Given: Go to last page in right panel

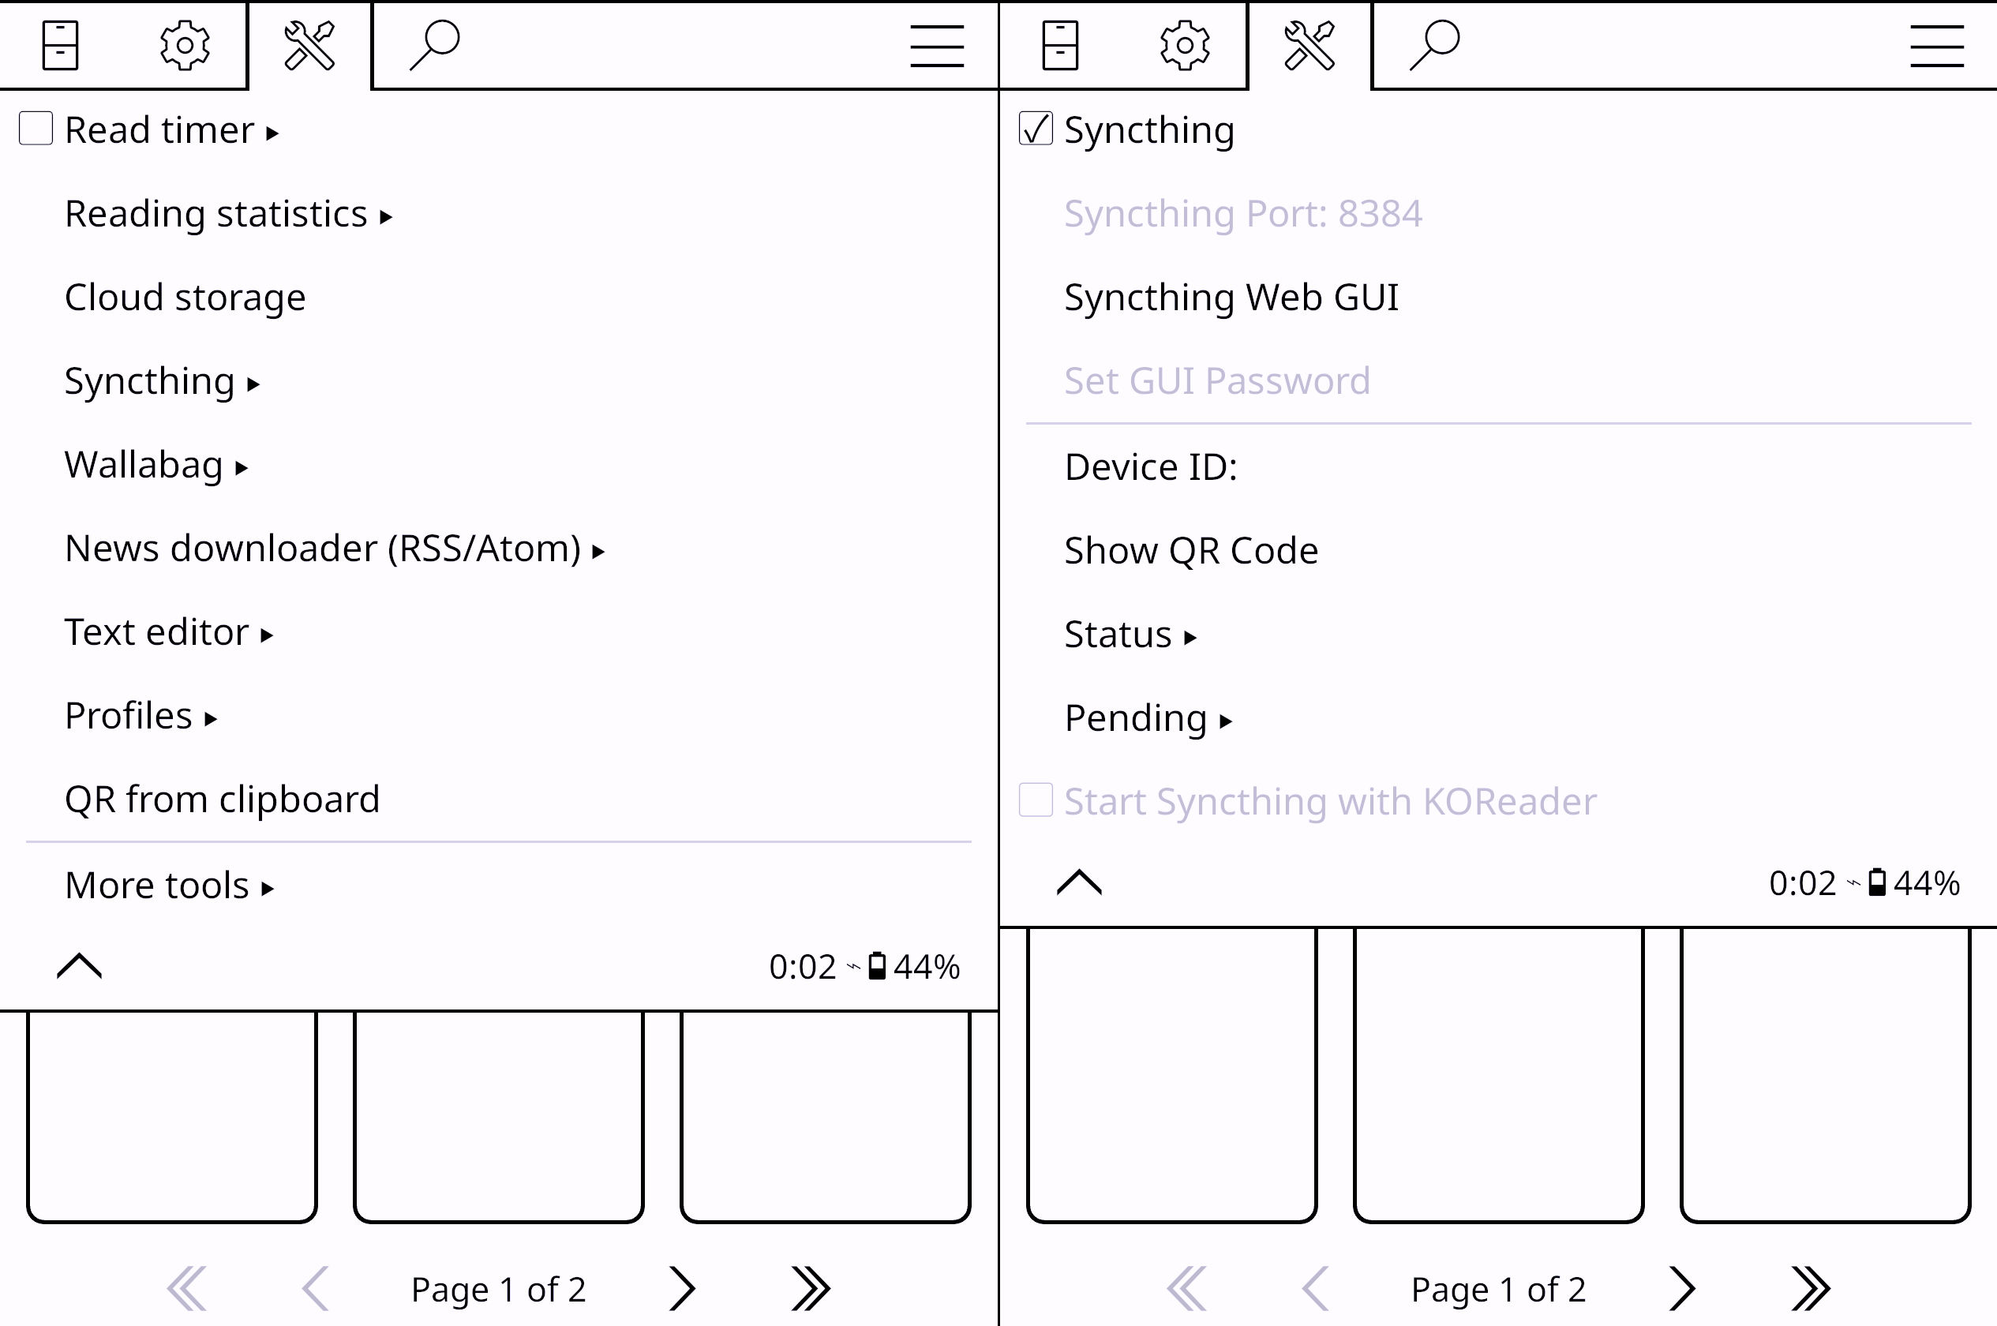Looking at the screenshot, I should click(1810, 1288).
